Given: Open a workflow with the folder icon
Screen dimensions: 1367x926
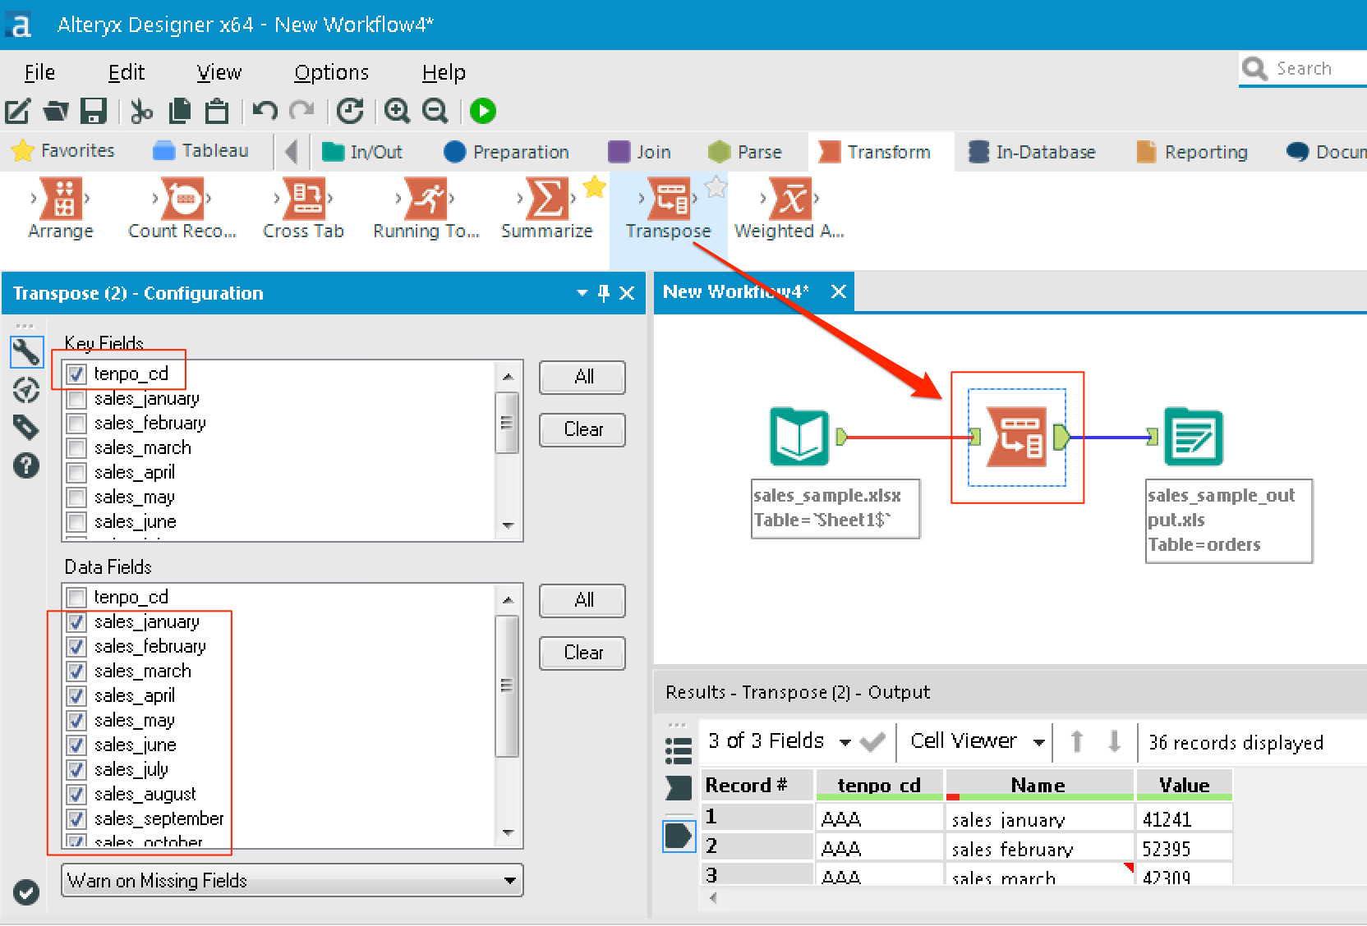Looking at the screenshot, I should [x=56, y=111].
